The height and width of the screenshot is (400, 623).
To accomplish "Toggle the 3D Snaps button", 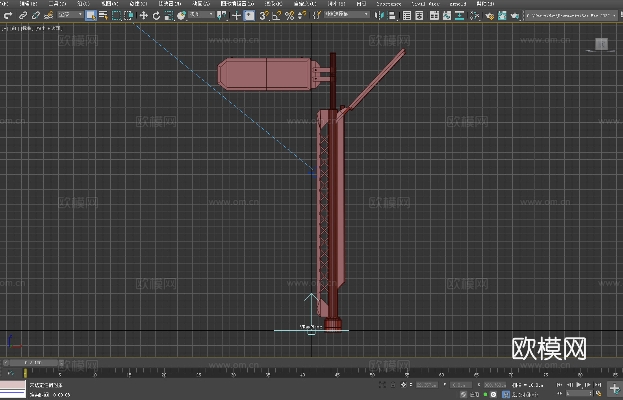I will [x=264, y=16].
